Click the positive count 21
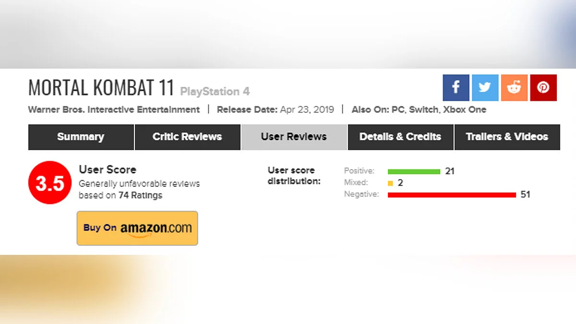This screenshot has width=576, height=324. pyautogui.click(x=449, y=171)
